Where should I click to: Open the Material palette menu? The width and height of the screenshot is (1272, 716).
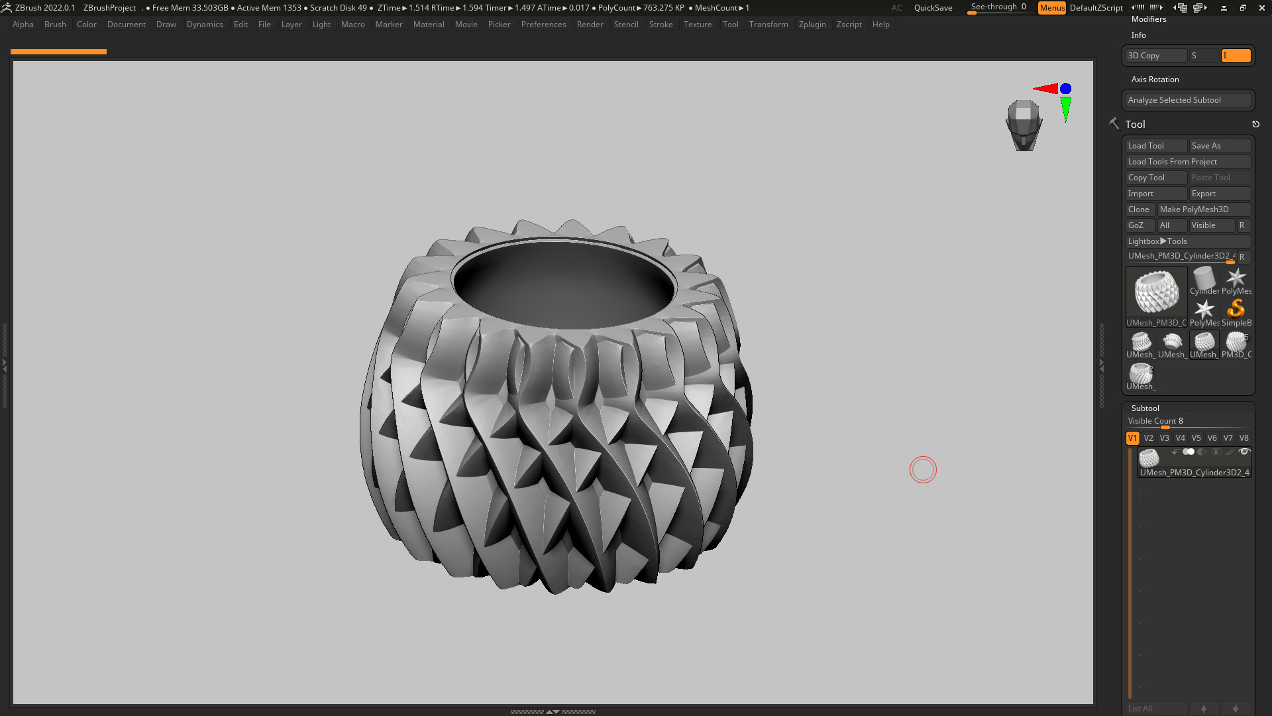[429, 25]
